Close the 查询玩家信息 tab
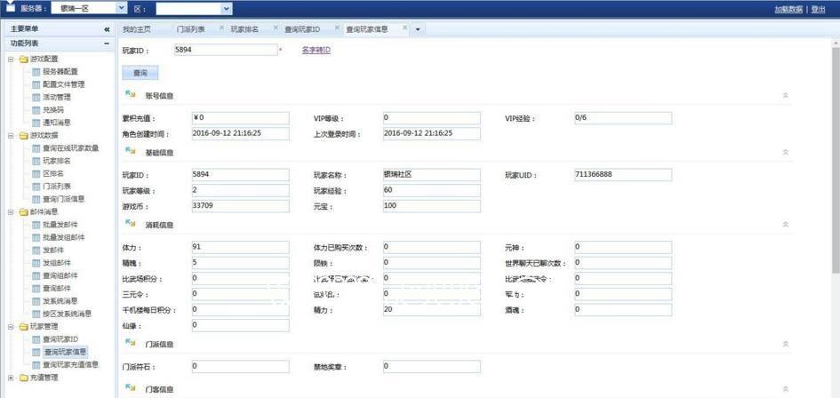 [405, 28]
